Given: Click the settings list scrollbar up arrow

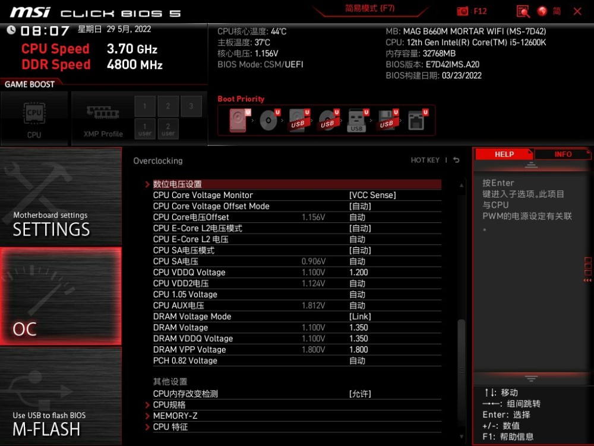Looking at the screenshot, I should tap(462, 185).
